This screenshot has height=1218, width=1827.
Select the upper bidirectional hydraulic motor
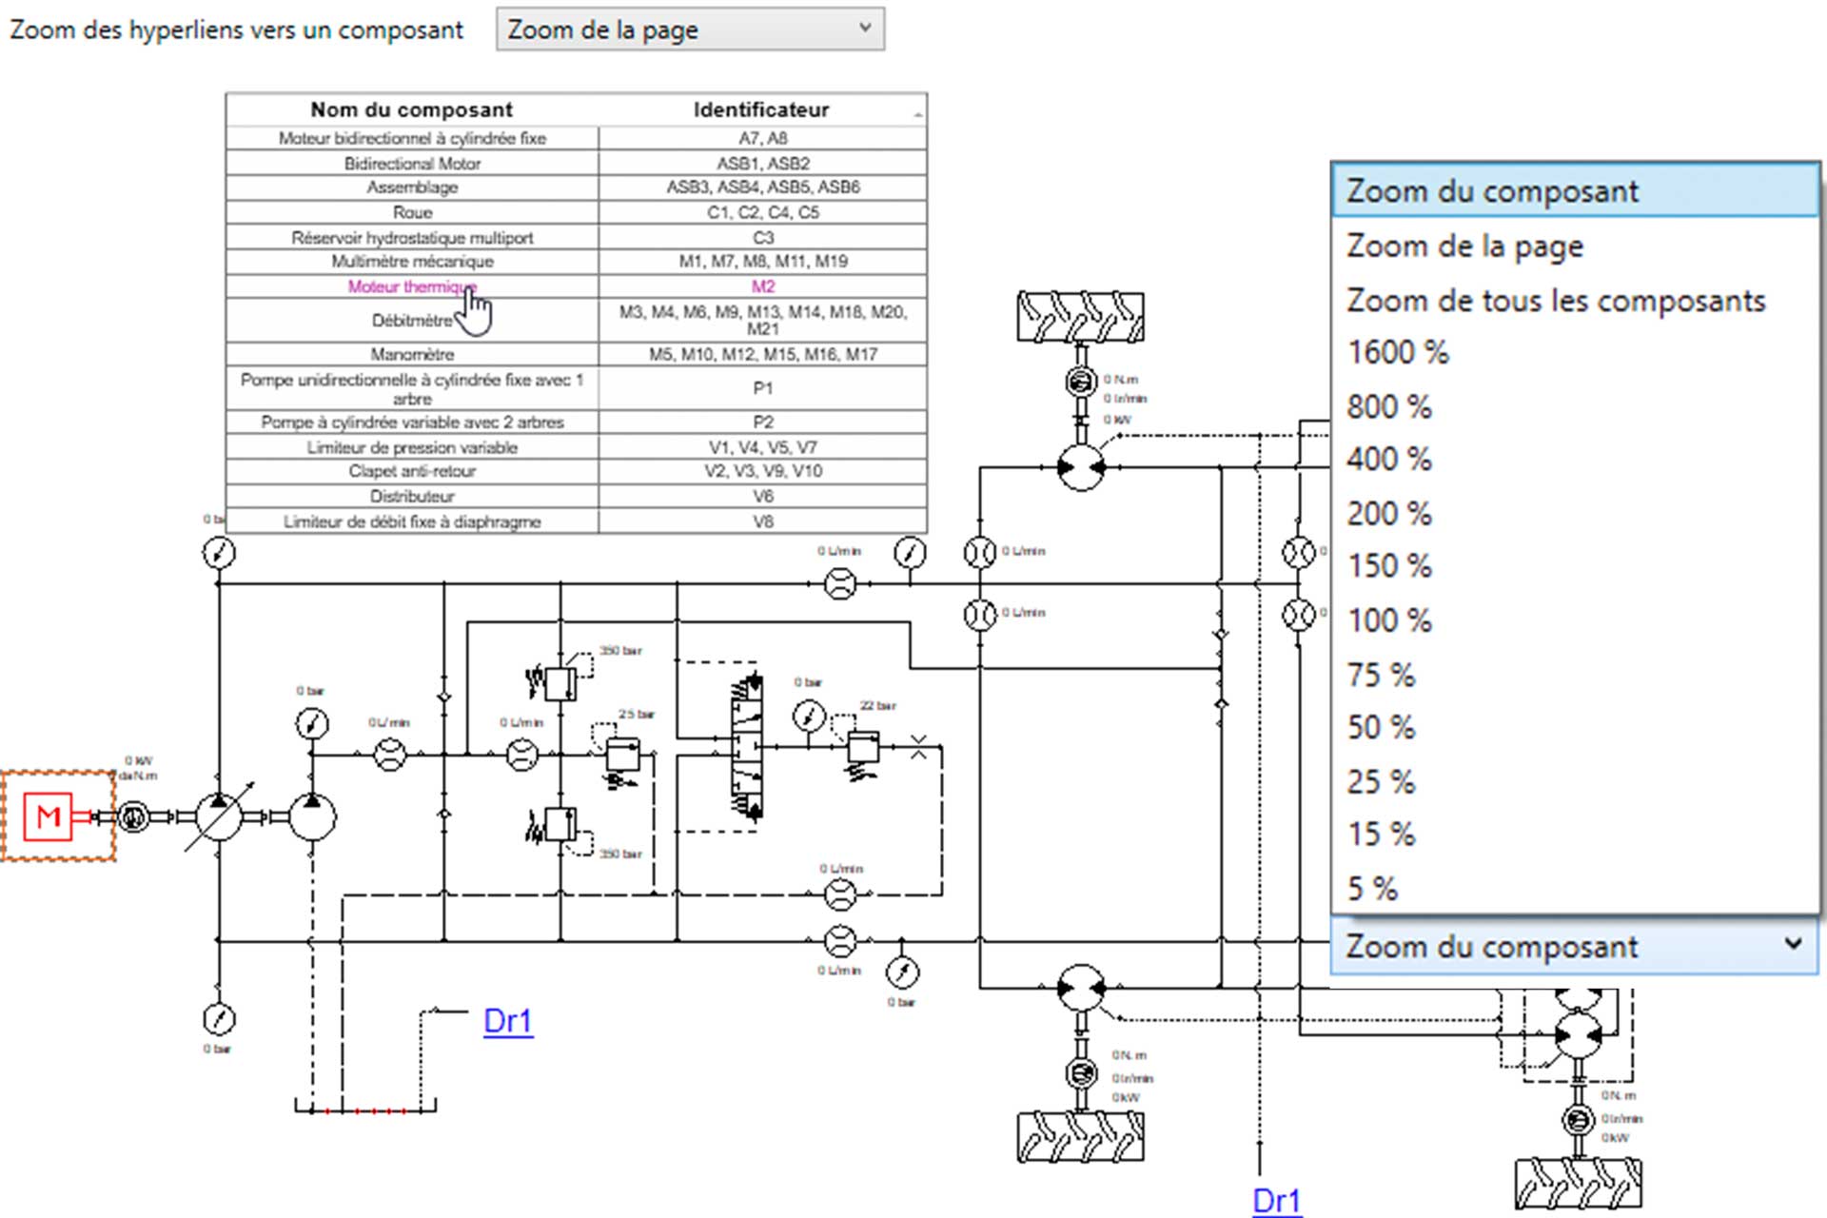pyautogui.click(x=1081, y=467)
